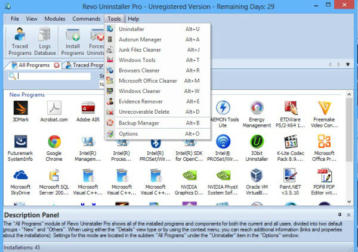
Task: Open Traced Programs toolbar icon
Action: click(20, 41)
